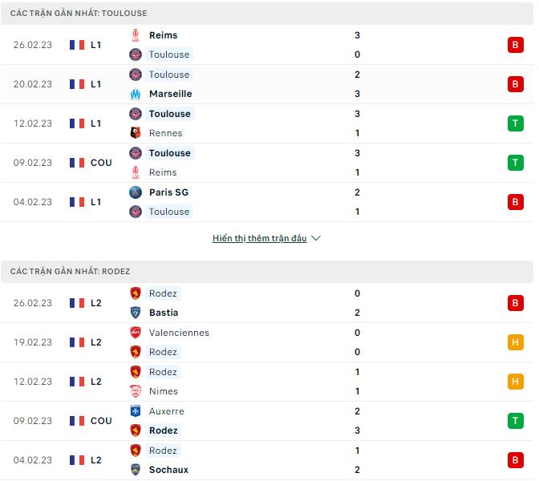
Task: Click the Valenciennes club logo
Action: point(136,333)
